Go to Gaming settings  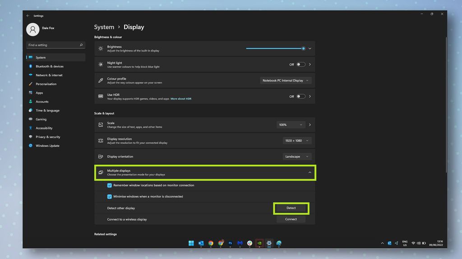pos(43,119)
